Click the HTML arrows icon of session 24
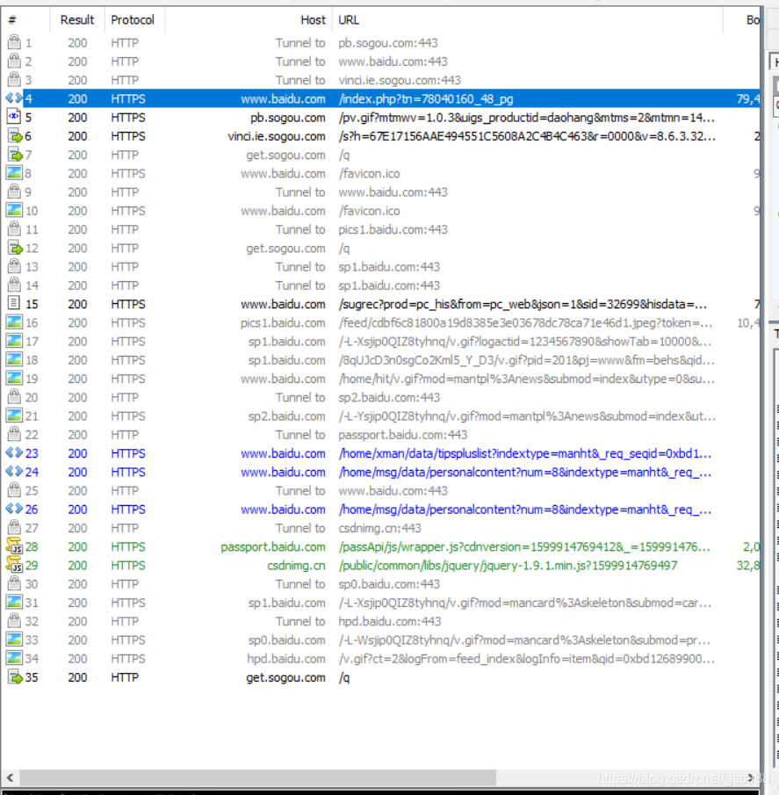 click(x=14, y=472)
